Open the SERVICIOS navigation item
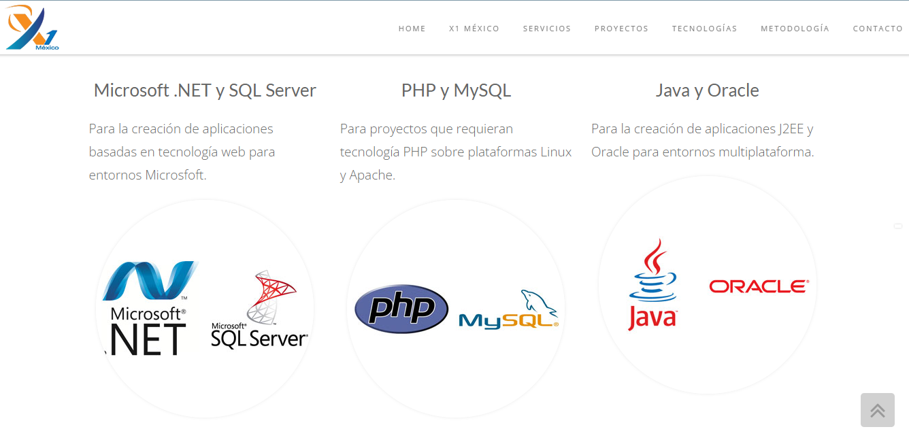Viewport: 909px width, 442px height. pyautogui.click(x=547, y=29)
